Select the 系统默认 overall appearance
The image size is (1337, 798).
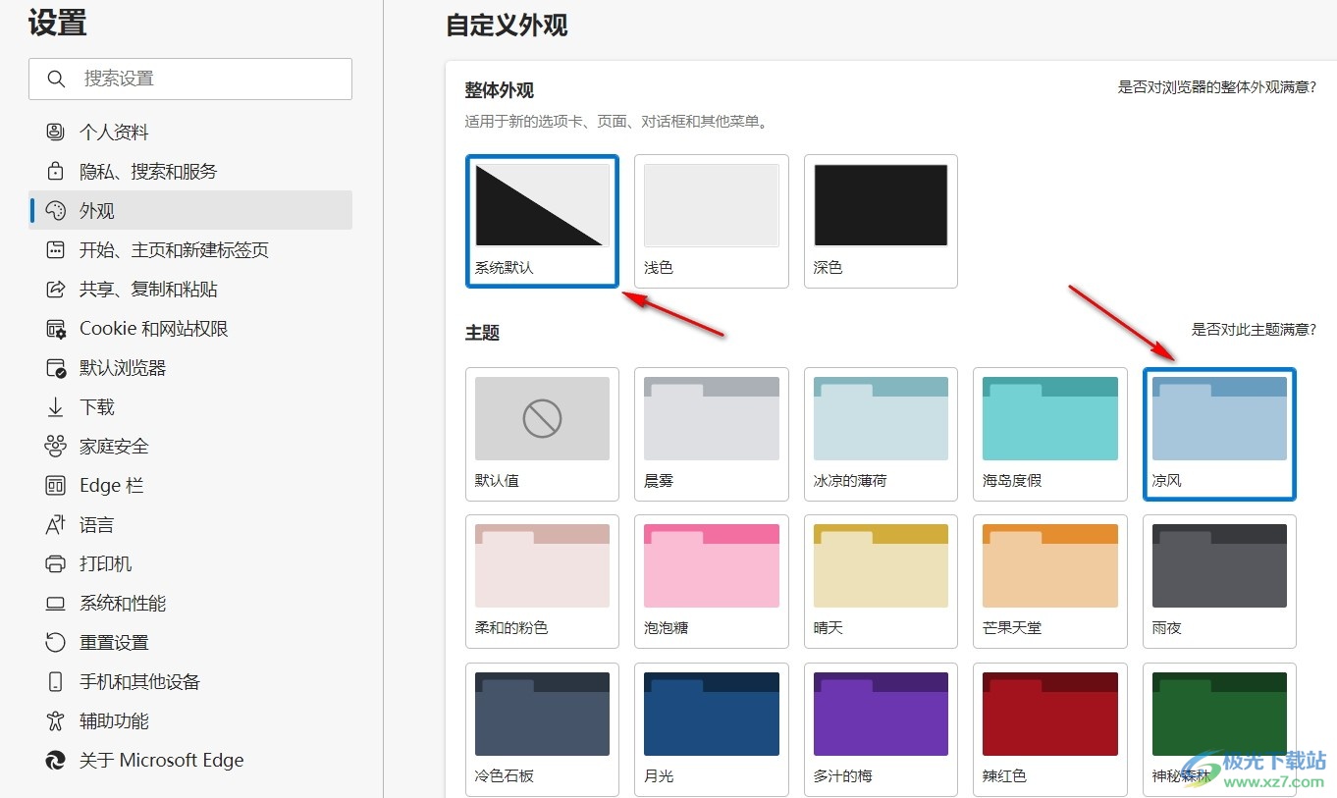(x=542, y=221)
